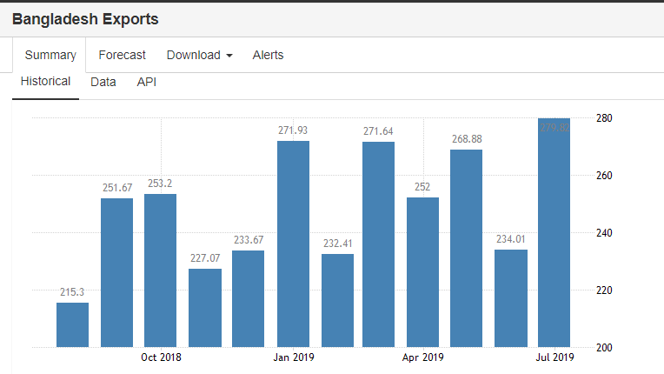Screen dimensions: 664x374
Task: Click the Bangladesh Exports heading
Action: [85, 19]
